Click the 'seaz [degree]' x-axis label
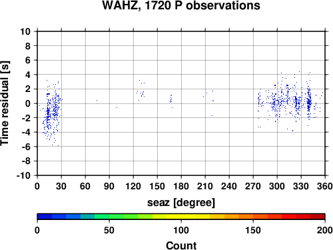The image size is (333, 250). point(181,202)
